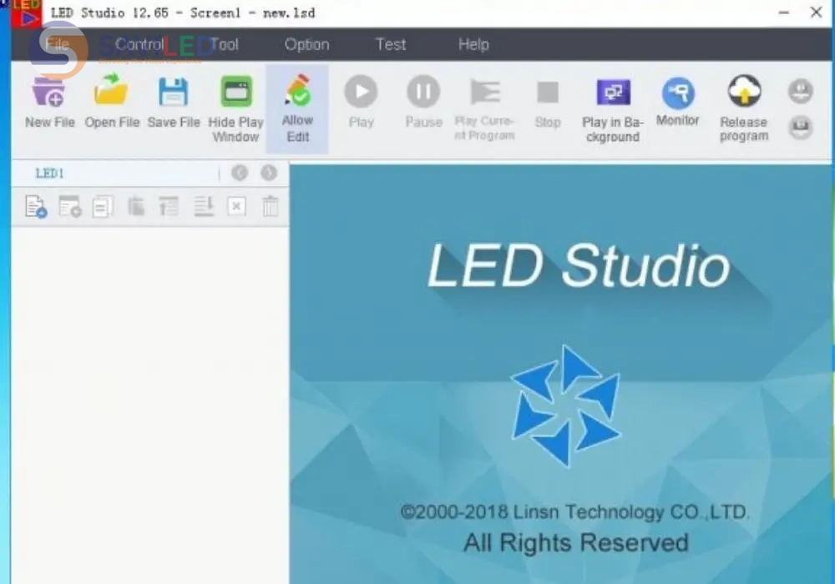The image size is (835, 584).
Task: Open the Help menu
Action: (473, 44)
